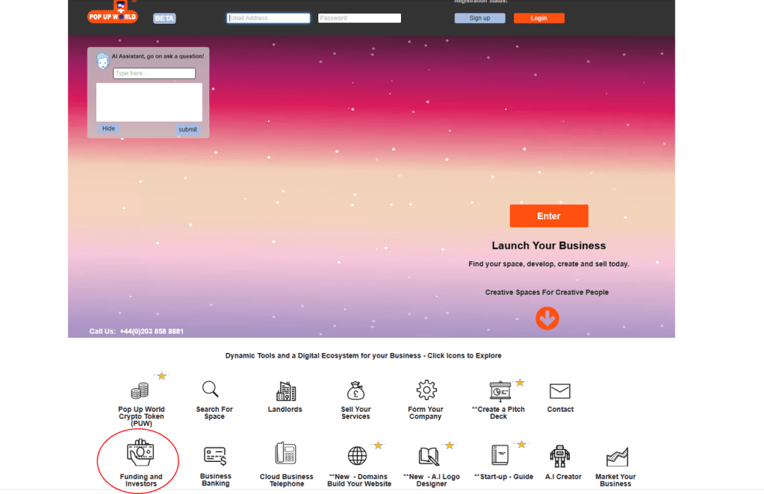
Task: Click the Search For Space magnifier icon
Action: [x=211, y=390]
